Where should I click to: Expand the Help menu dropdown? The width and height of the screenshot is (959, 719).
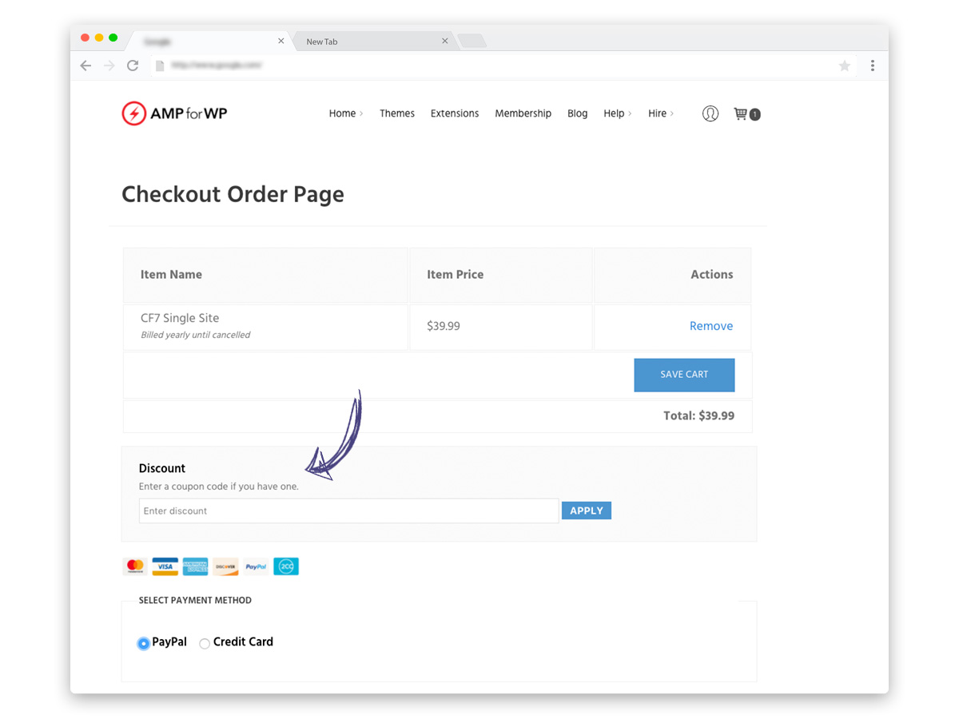point(617,113)
